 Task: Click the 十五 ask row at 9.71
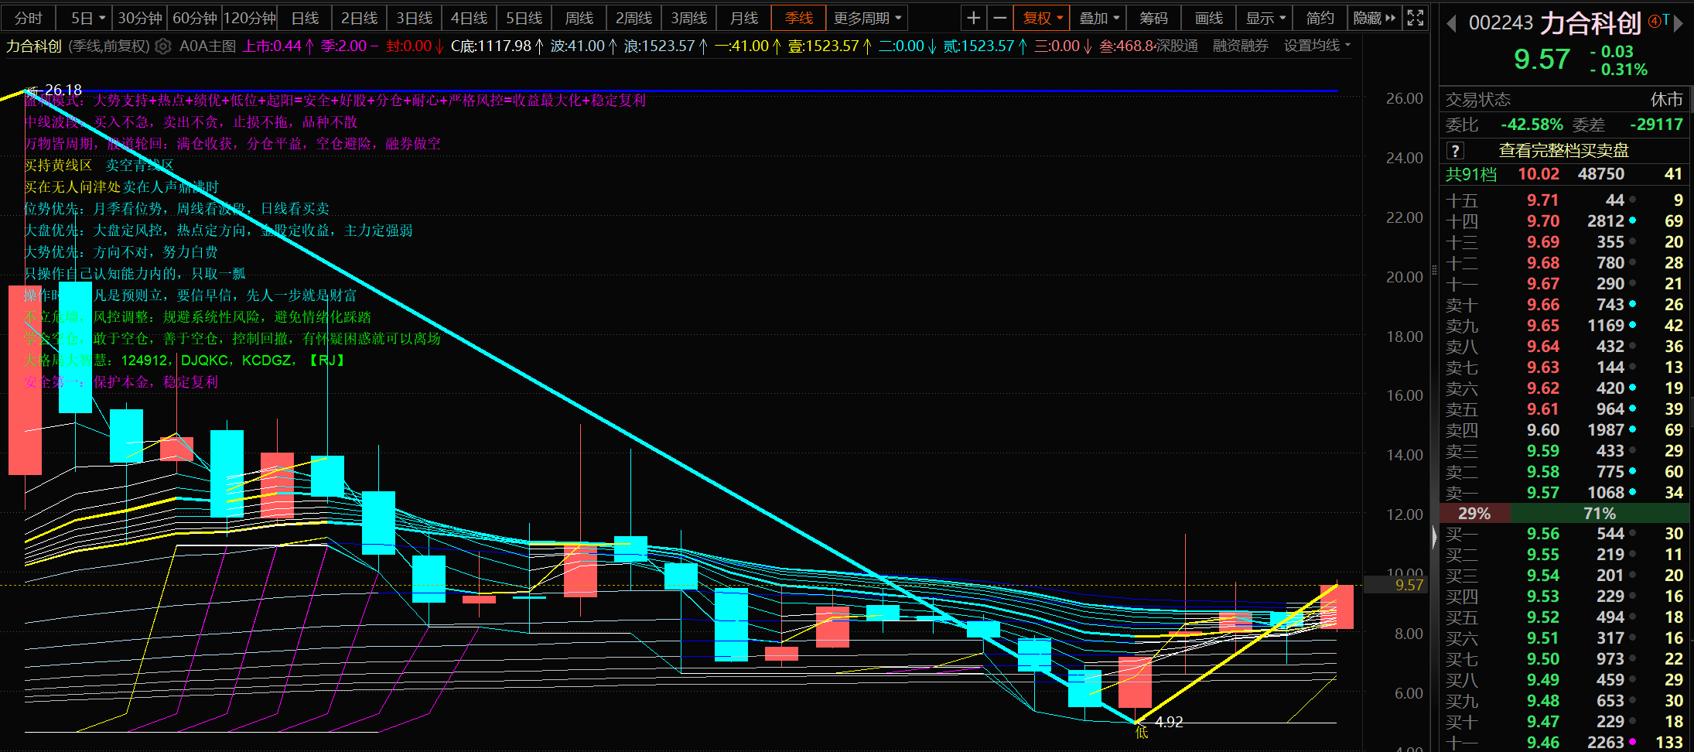pyautogui.click(x=1565, y=200)
